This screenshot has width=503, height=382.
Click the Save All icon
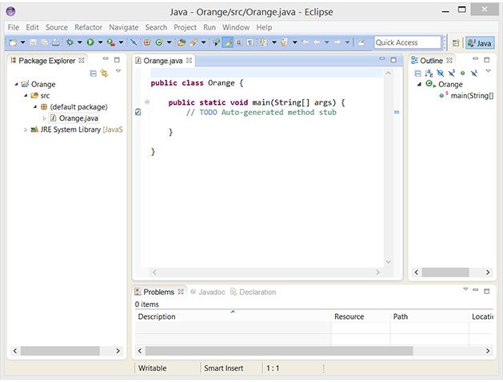pos(44,42)
